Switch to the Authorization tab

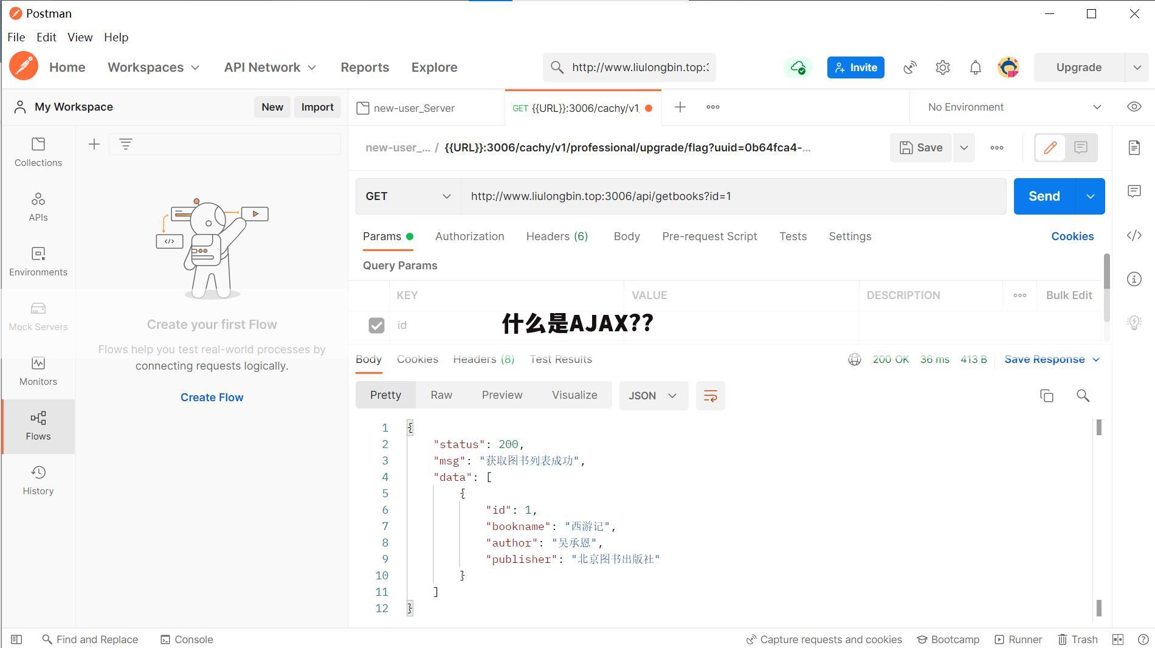(x=469, y=236)
